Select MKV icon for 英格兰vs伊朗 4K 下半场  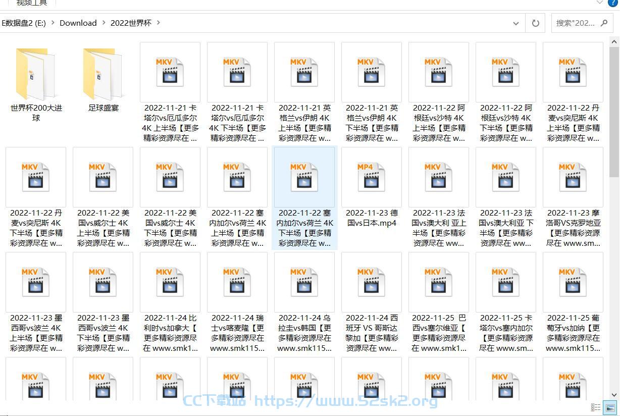[372, 72]
